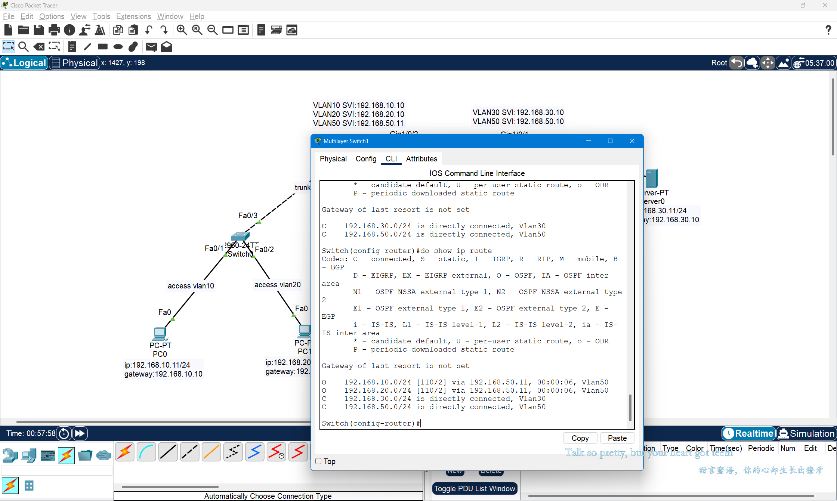Click the Copy button under the CLI
The height and width of the screenshot is (501, 837).
tap(580, 438)
